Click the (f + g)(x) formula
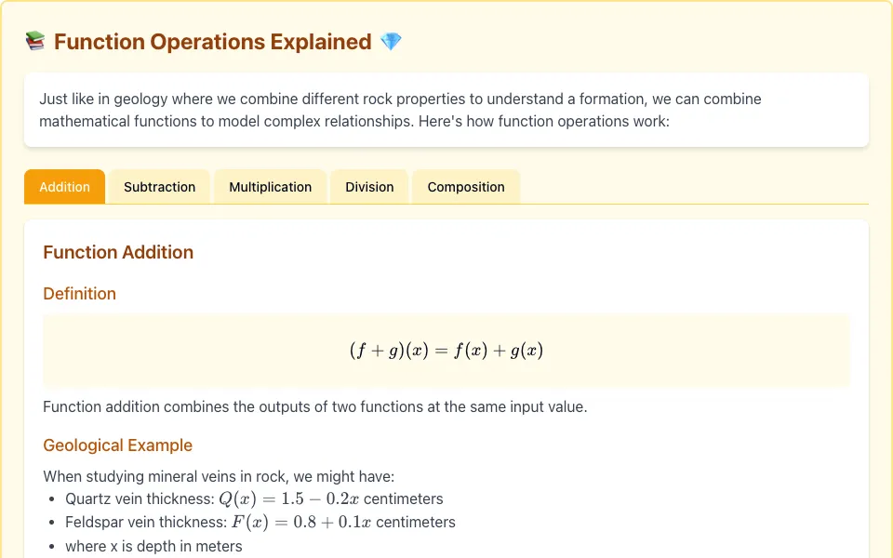Viewport: 893px width, 558px height. [446, 351]
